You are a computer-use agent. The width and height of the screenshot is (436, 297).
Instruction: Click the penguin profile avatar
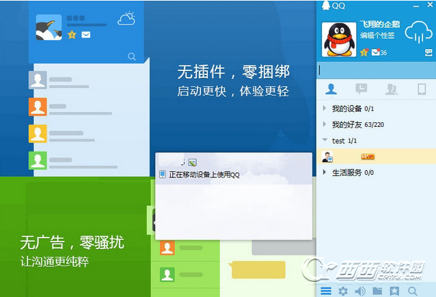click(339, 40)
